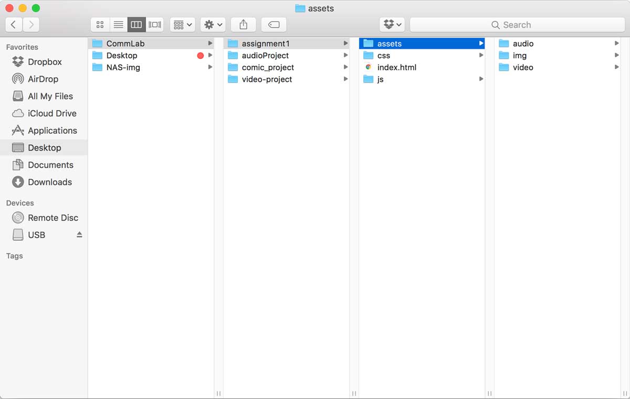The width and height of the screenshot is (630, 399).
Task: Select Desktop in the sidebar Favorites
Action: [44, 148]
